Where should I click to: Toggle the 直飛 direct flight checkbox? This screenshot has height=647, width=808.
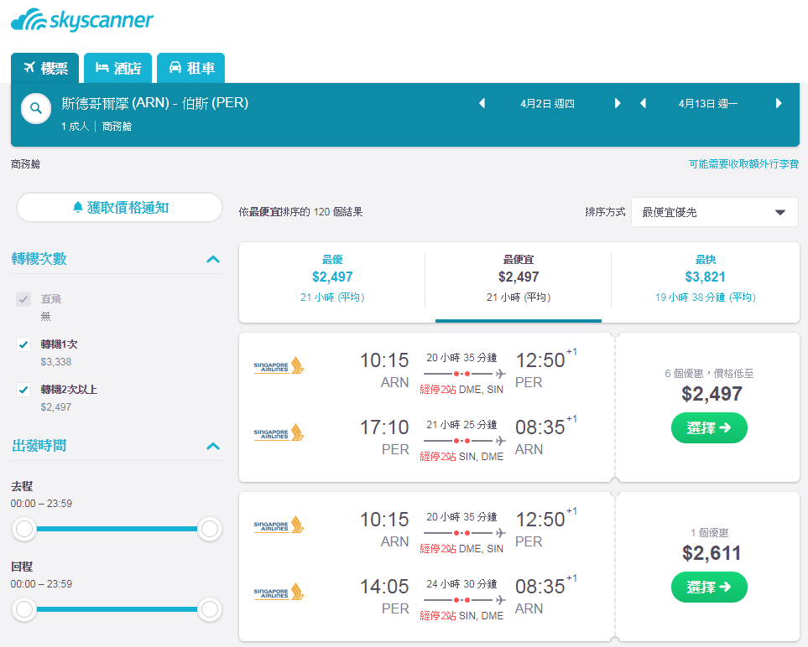tap(23, 299)
